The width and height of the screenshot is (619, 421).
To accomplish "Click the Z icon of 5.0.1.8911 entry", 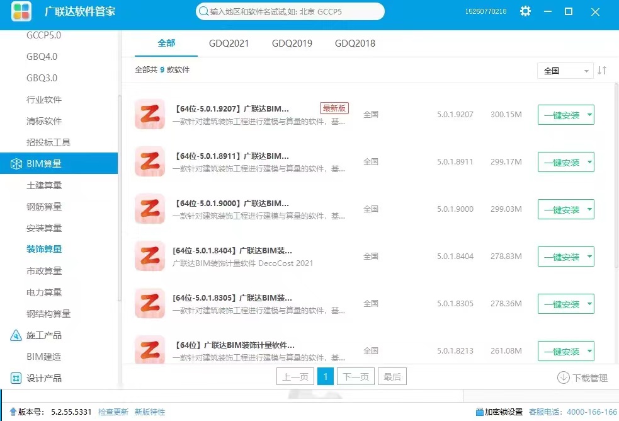I will [x=150, y=161].
